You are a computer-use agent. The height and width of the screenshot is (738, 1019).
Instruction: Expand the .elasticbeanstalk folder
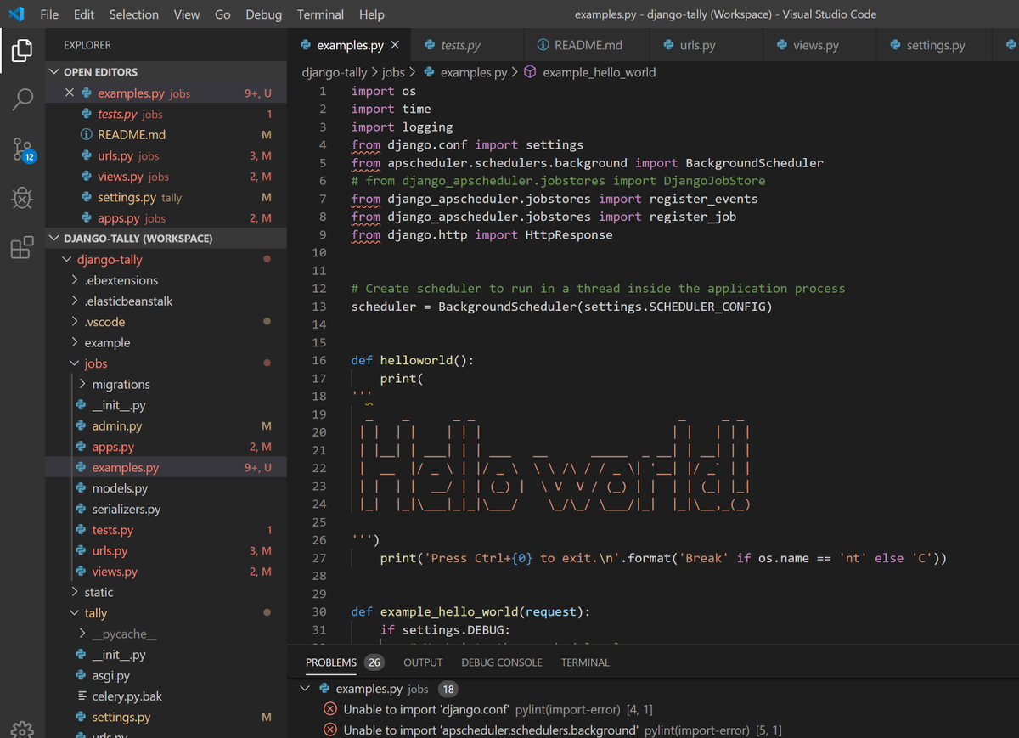pos(76,301)
